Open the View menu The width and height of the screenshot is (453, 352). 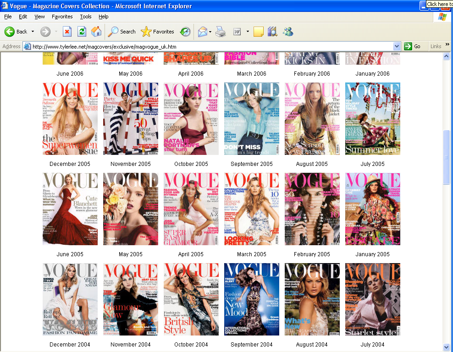pyautogui.click(x=39, y=17)
